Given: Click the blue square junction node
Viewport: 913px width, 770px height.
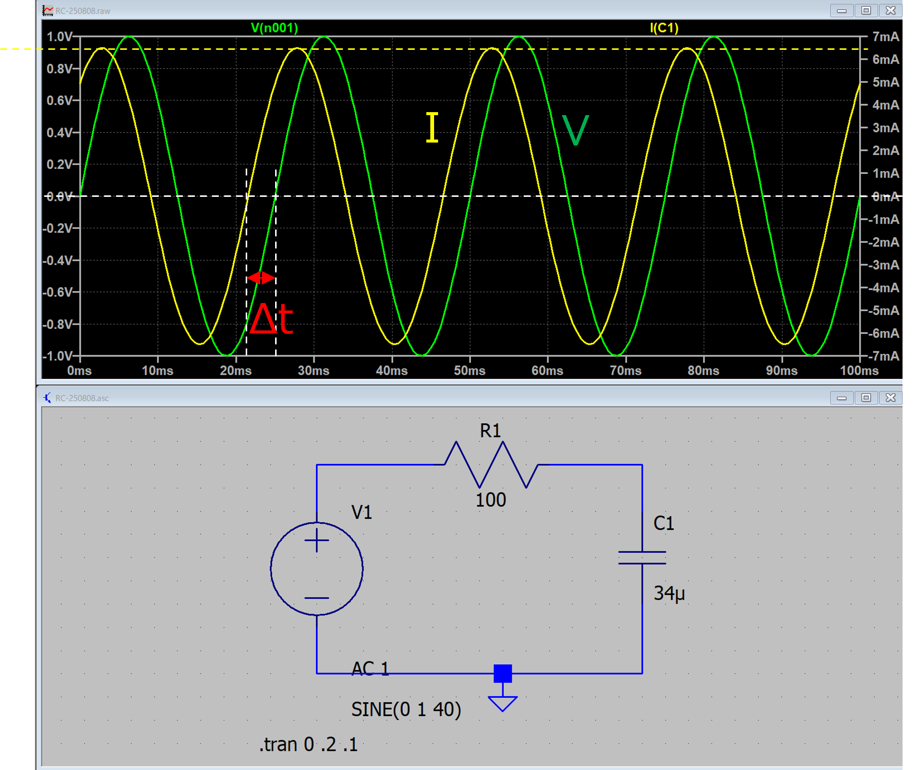Looking at the screenshot, I should [x=502, y=673].
